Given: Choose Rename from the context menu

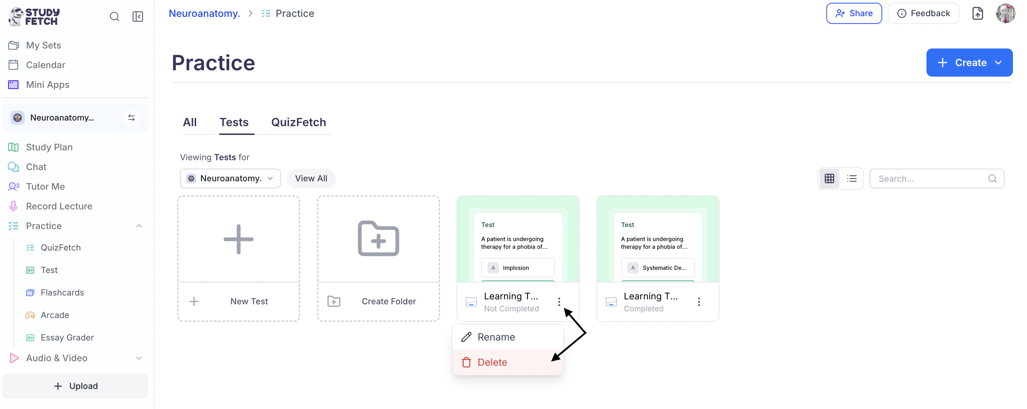Looking at the screenshot, I should (x=496, y=337).
